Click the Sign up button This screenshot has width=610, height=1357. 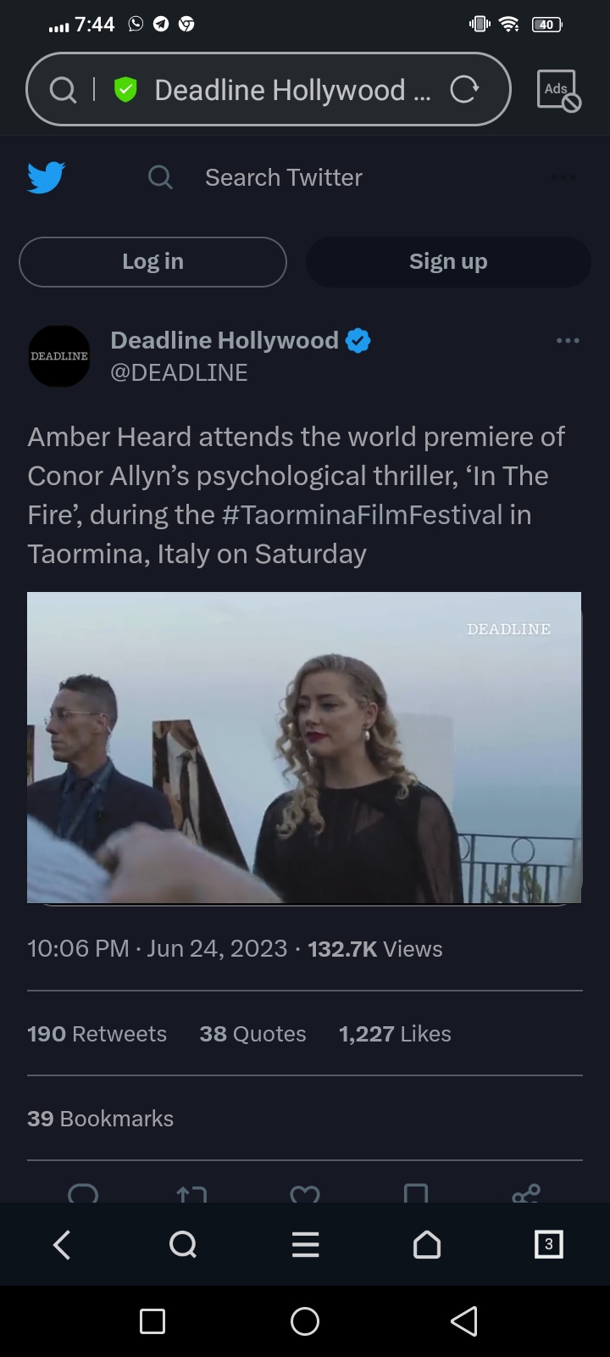coord(448,261)
